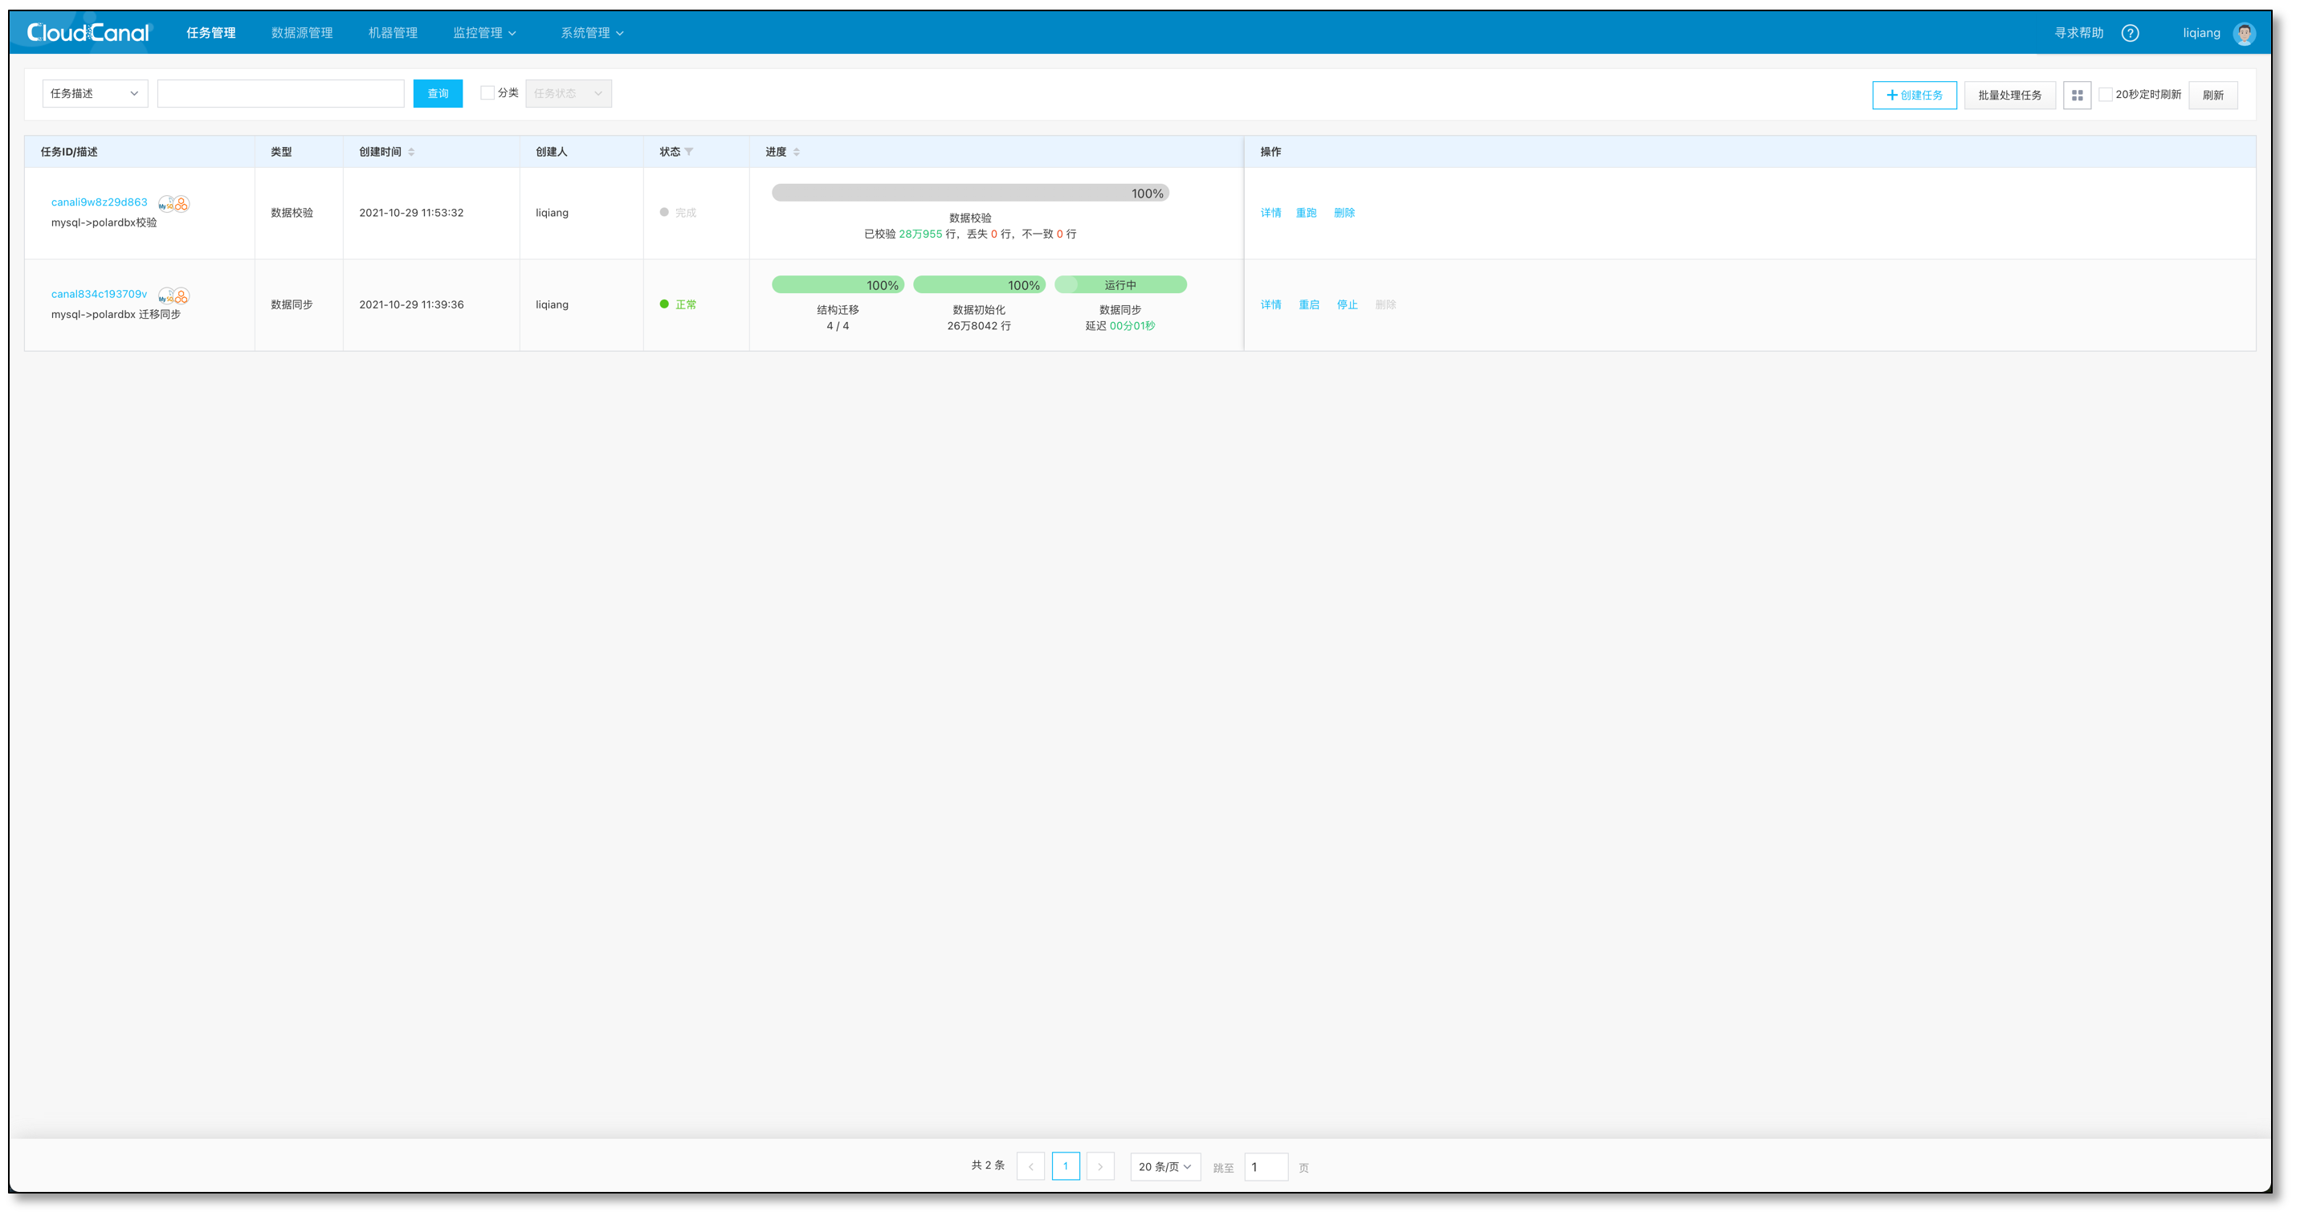Sort by creation time arrows icon
Screen dimensions: 2300x1216
(412, 152)
